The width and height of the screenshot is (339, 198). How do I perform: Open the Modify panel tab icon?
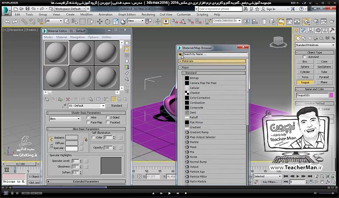303,30
